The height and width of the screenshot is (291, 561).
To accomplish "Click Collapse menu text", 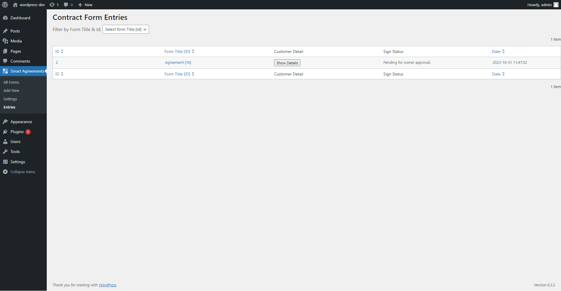I will [23, 172].
